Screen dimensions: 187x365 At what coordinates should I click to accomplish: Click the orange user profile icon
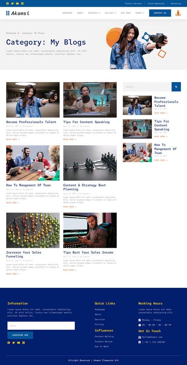(178, 13)
